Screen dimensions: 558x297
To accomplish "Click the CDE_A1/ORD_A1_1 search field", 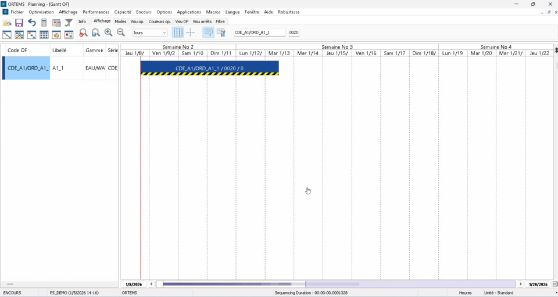I will 259,32.
